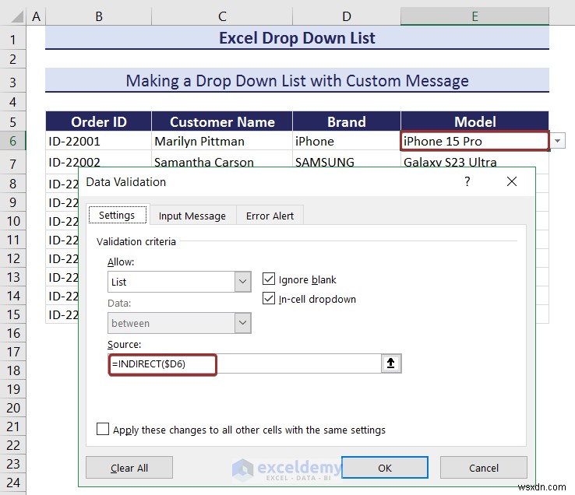Select column C header
The width and height of the screenshot is (575, 495).
222,16
